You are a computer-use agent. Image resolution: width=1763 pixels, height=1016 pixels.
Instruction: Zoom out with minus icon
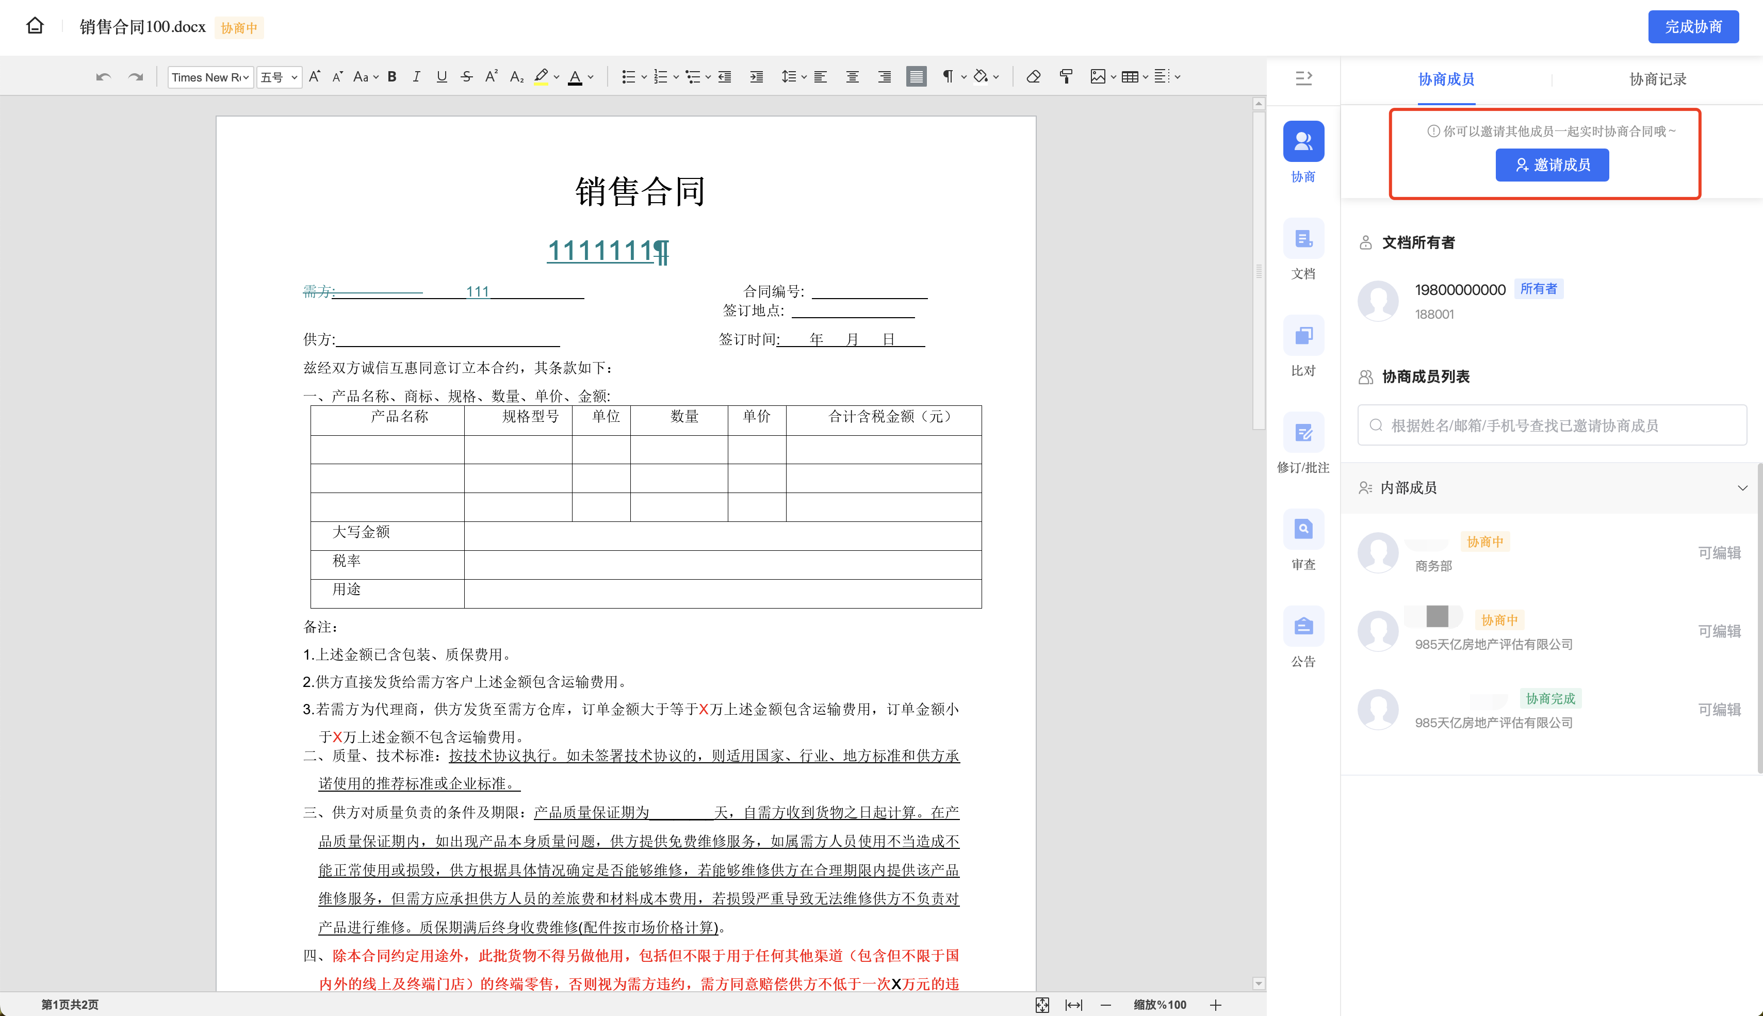coord(1106,1005)
